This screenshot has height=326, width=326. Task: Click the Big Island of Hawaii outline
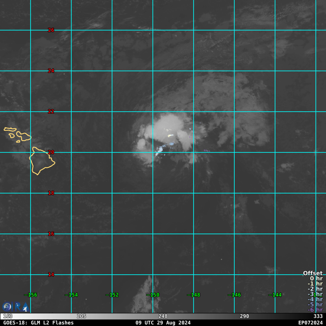[x=41, y=161]
